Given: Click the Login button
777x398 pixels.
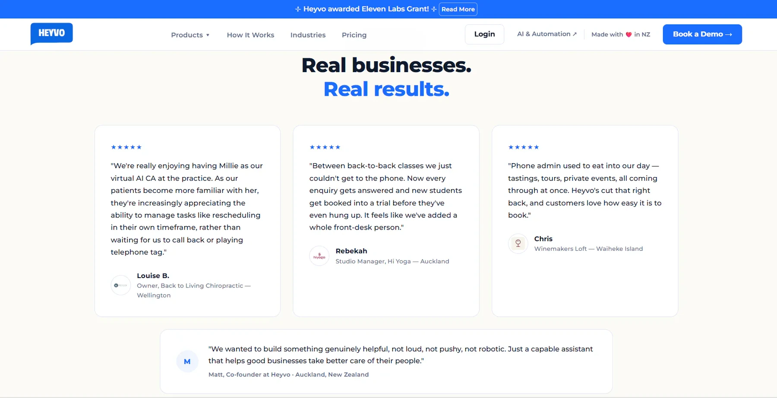Looking at the screenshot, I should click(x=484, y=34).
